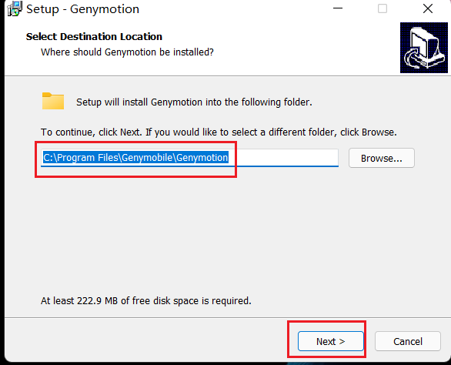Click the "Select Destination Location" heading
The image size is (451, 365).
94,36
